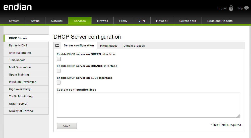The image size is (251, 138).
Task: Open Mail Quarantine sidebar entry
Action: (26, 67)
